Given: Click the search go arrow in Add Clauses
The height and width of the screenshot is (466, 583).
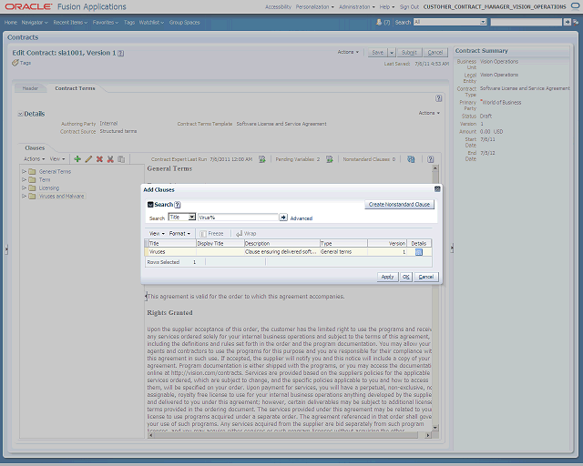Looking at the screenshot, I should 283,218.
